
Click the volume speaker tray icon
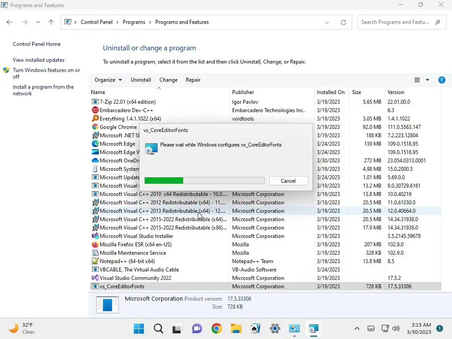[396, 328]
